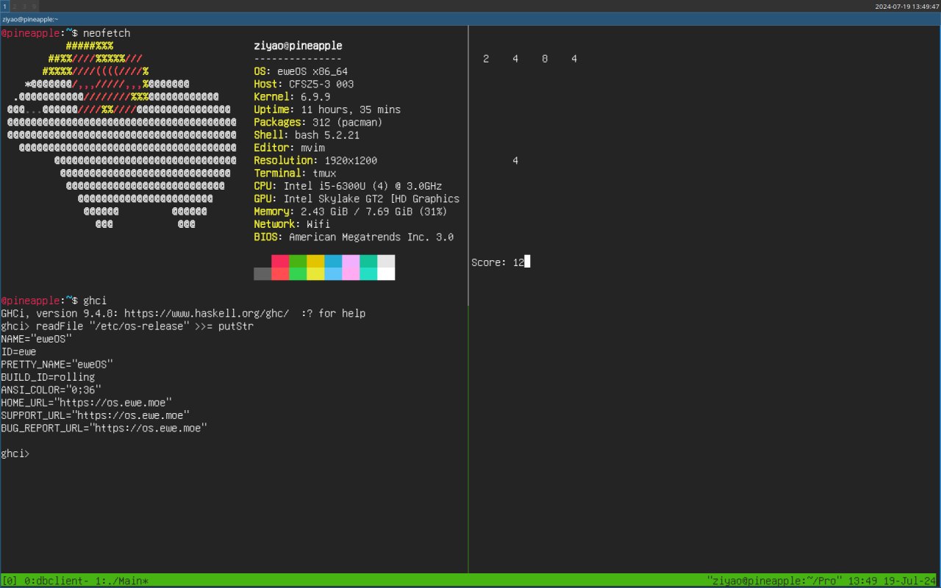
Task: Click the Score: 12 display
Action: click(498, 262)
